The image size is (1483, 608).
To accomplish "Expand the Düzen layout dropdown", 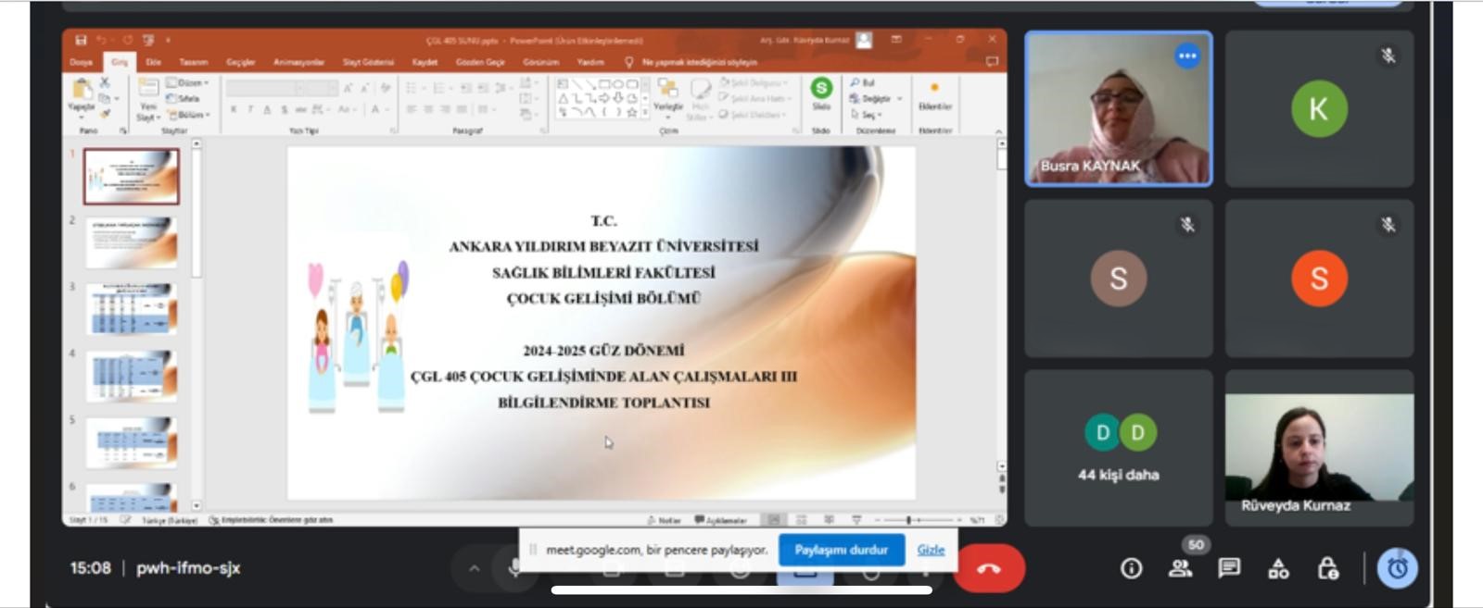I will click(x=188, y=82).
